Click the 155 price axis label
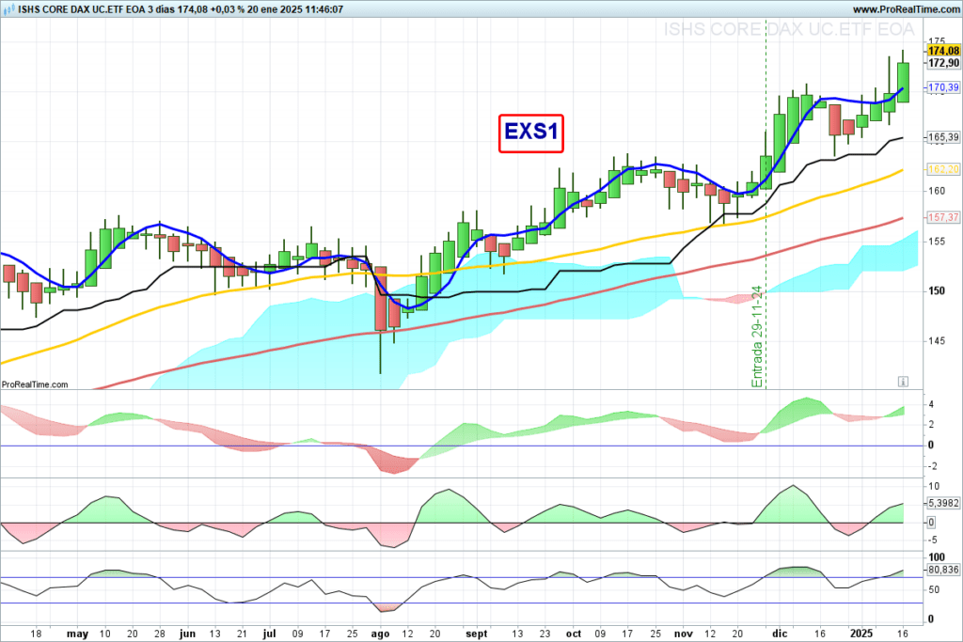 click(937, 242)
